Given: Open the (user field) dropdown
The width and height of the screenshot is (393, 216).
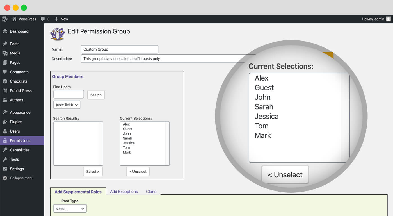Looking at the screenshot, I should click(67, 105).
